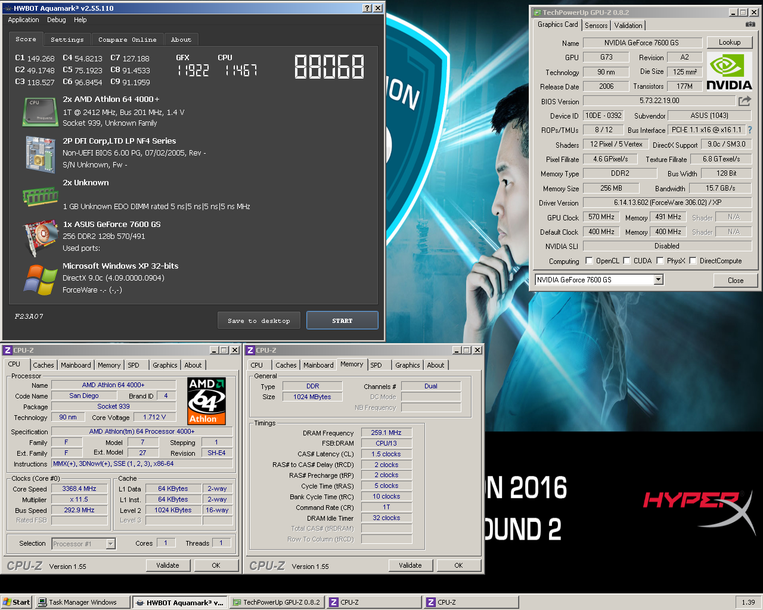Viewport: 763px width, 610px height.
Task: Open the About tab in Aquamark
Action: pyautogui.click(x=181, y=39)
